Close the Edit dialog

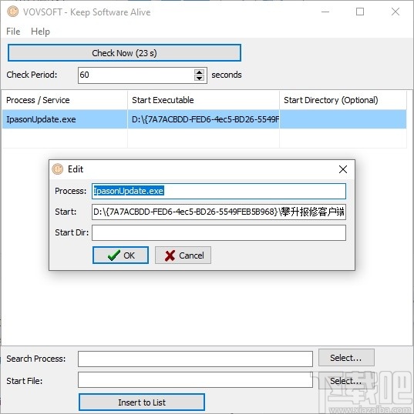[343, 169]
